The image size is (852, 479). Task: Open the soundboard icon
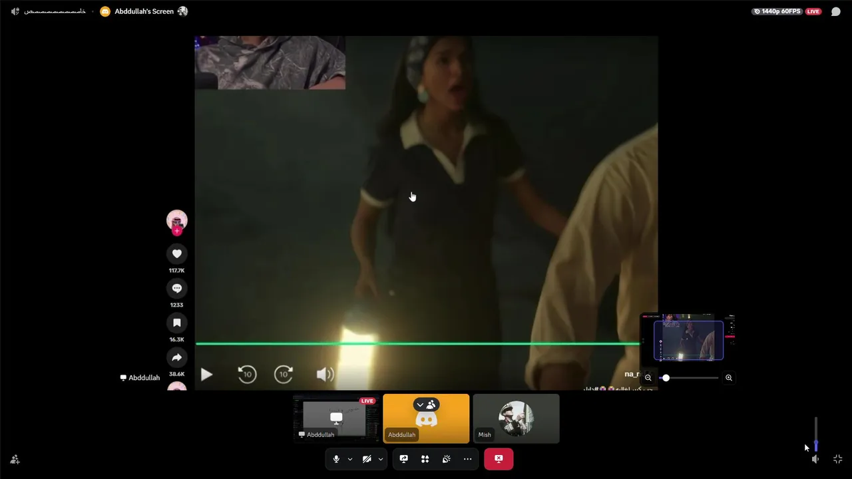click(x=446, y=459)
